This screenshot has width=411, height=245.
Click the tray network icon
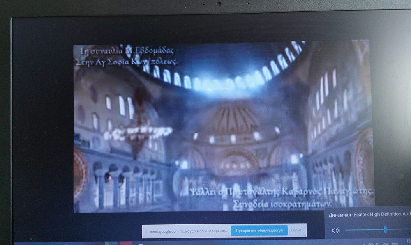379,244
